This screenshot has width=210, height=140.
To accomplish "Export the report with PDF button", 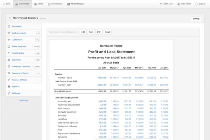I will 99,32.
